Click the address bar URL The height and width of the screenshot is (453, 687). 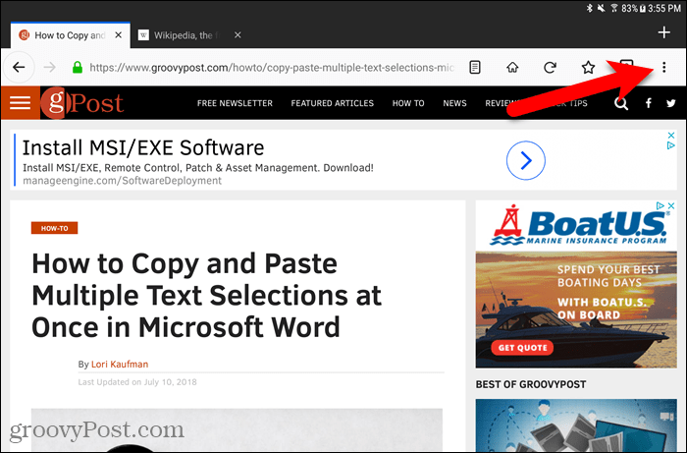tap(272, 68)
